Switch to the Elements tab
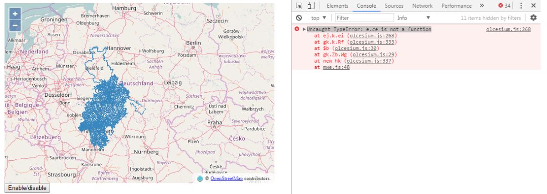 (x=337, y=6)
